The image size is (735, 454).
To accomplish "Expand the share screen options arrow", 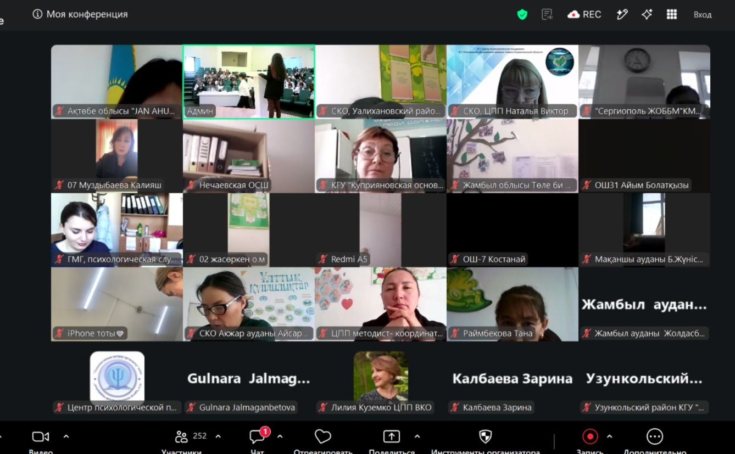I will (417, 436).
